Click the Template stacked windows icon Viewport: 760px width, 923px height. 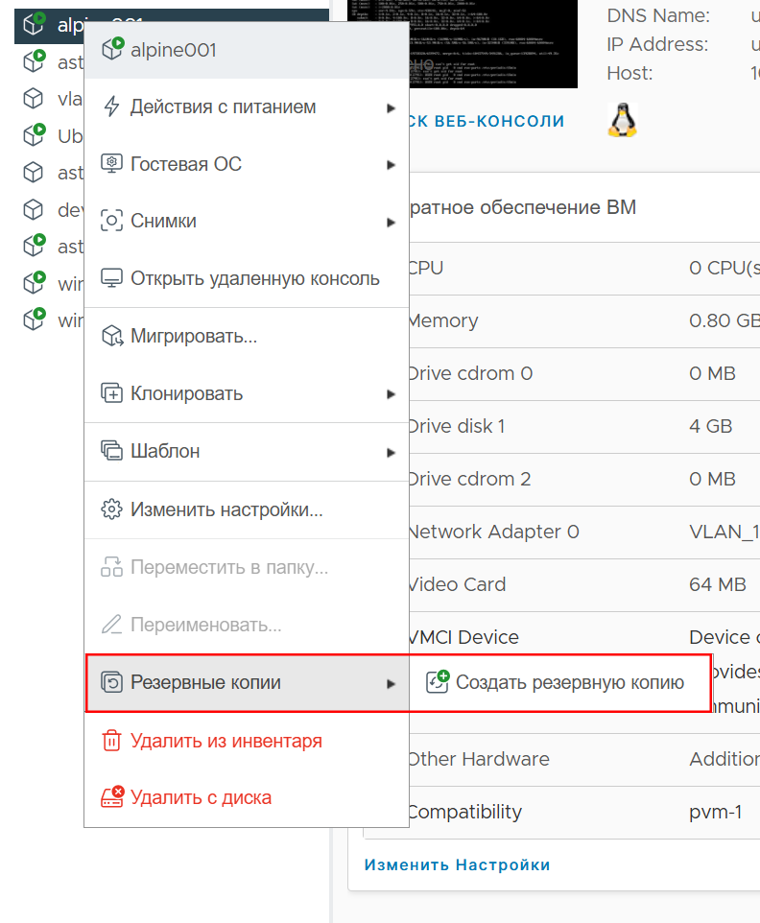111,450
